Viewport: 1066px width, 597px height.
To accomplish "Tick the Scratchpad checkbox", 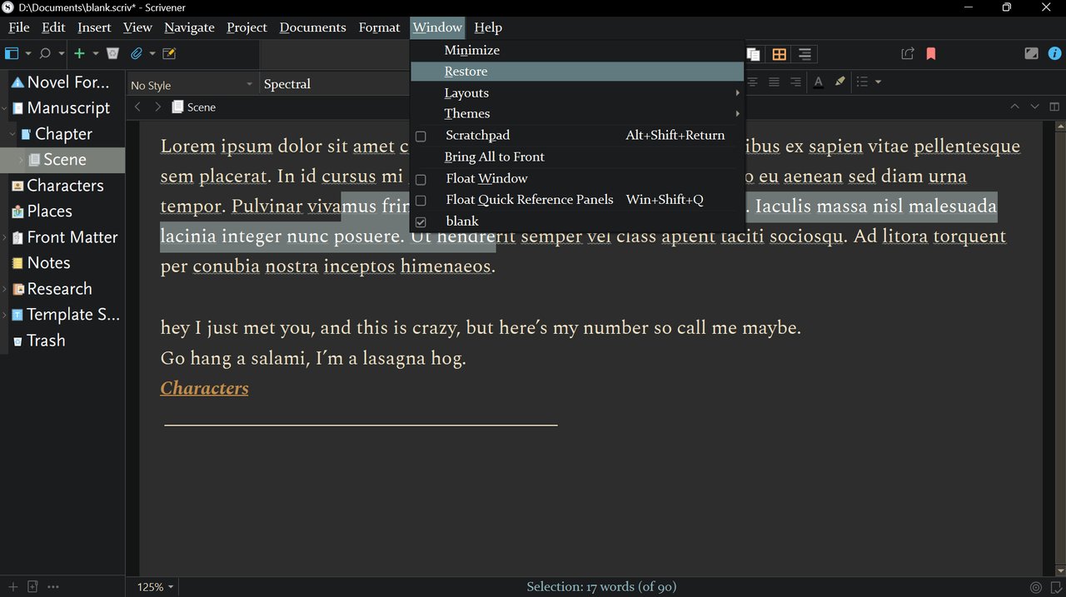I will point(421,136).
